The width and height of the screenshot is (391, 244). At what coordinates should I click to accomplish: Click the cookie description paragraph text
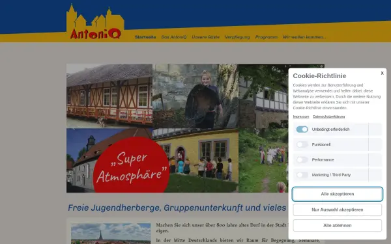point(337,96)
